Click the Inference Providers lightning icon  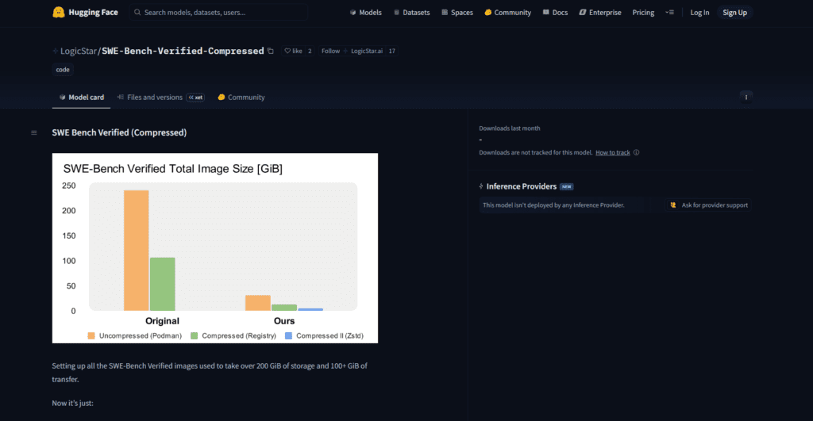click(x=481, y=186)
